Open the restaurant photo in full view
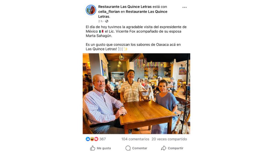The width and height of the screenshot is (273, 153). 136,94
